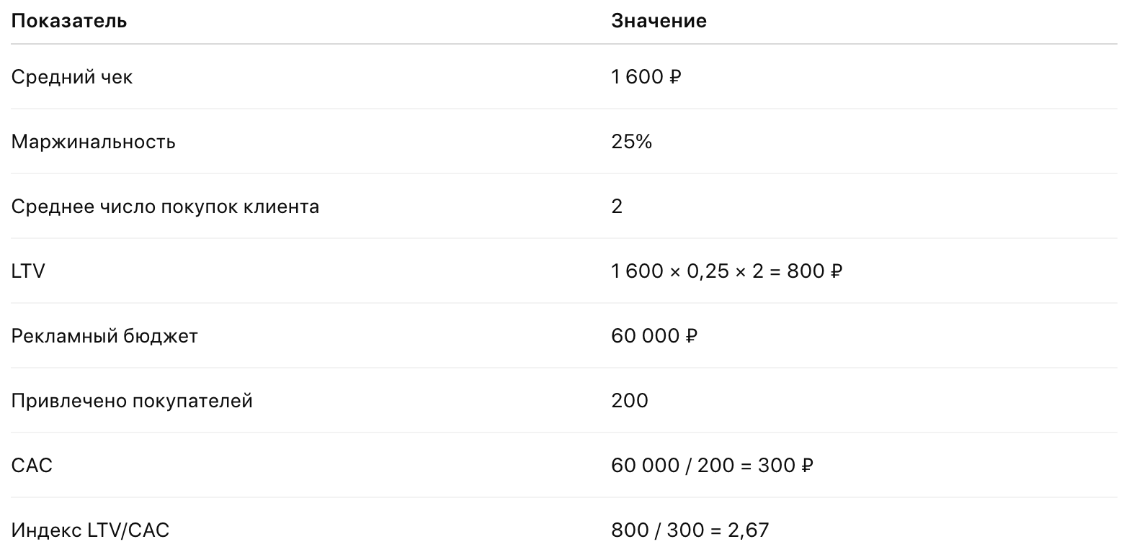Select the "Средний чек" row label
Viewport: 1124px width, 557px height.
point(72,77)
